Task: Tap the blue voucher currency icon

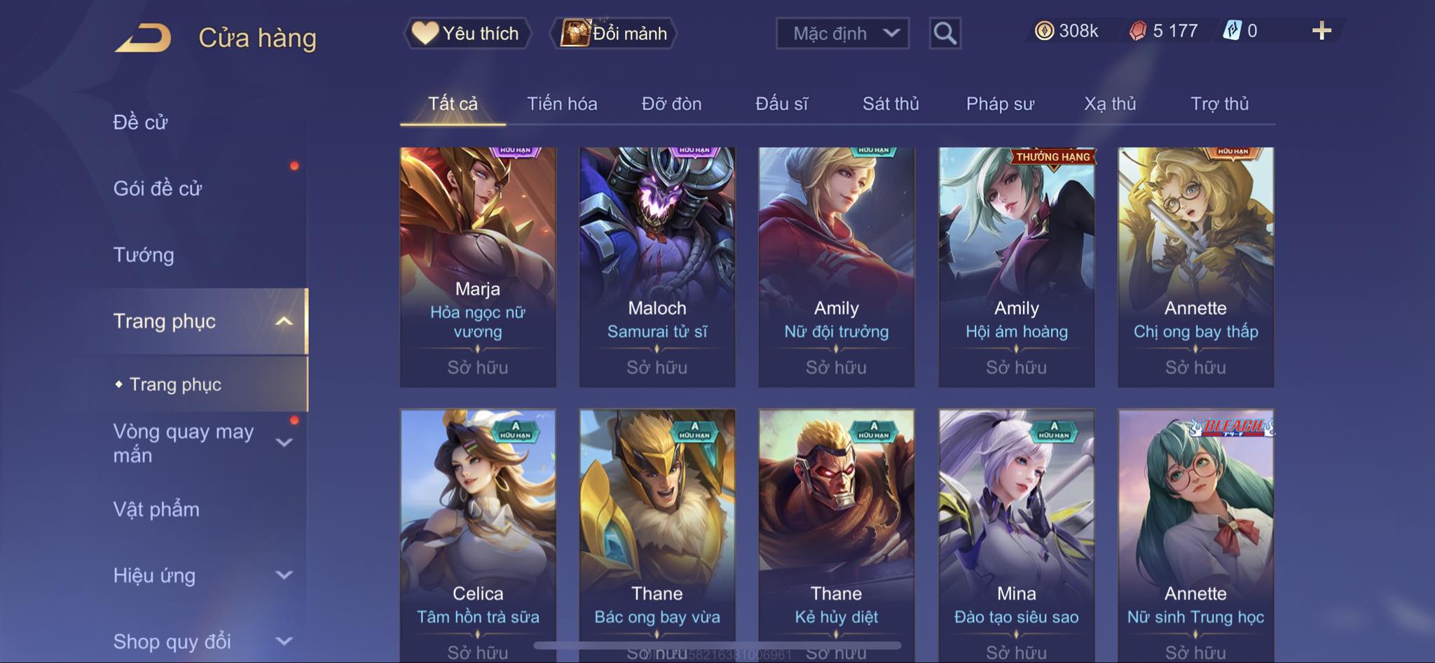Action: 1232,31
